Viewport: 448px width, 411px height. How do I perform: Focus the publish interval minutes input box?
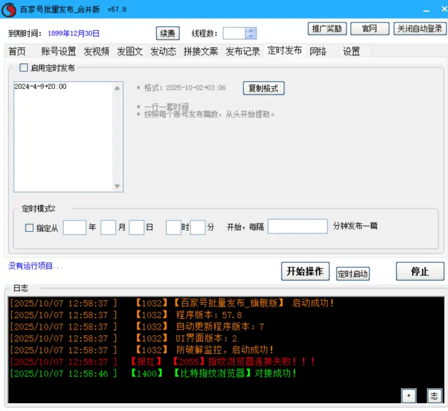click(297, 226)
